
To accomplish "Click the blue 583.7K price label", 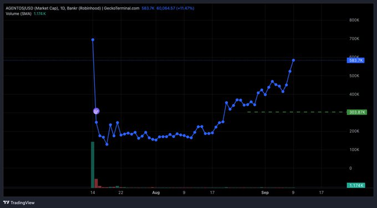I will 355,60.
